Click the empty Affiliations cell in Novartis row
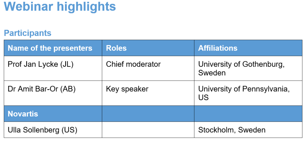This screenshot has height=145, width=308. [x=248, y=114]
